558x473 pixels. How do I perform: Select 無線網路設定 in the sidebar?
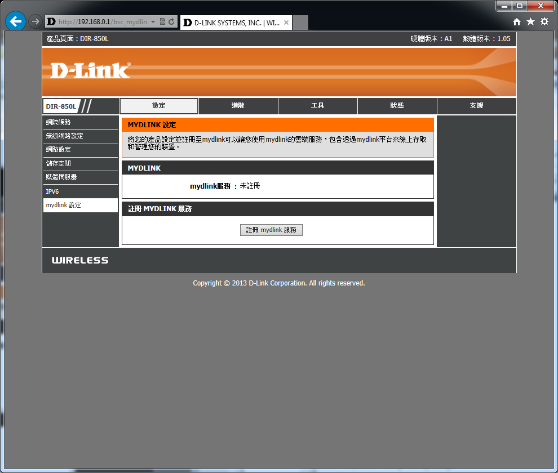coord(65,136)
